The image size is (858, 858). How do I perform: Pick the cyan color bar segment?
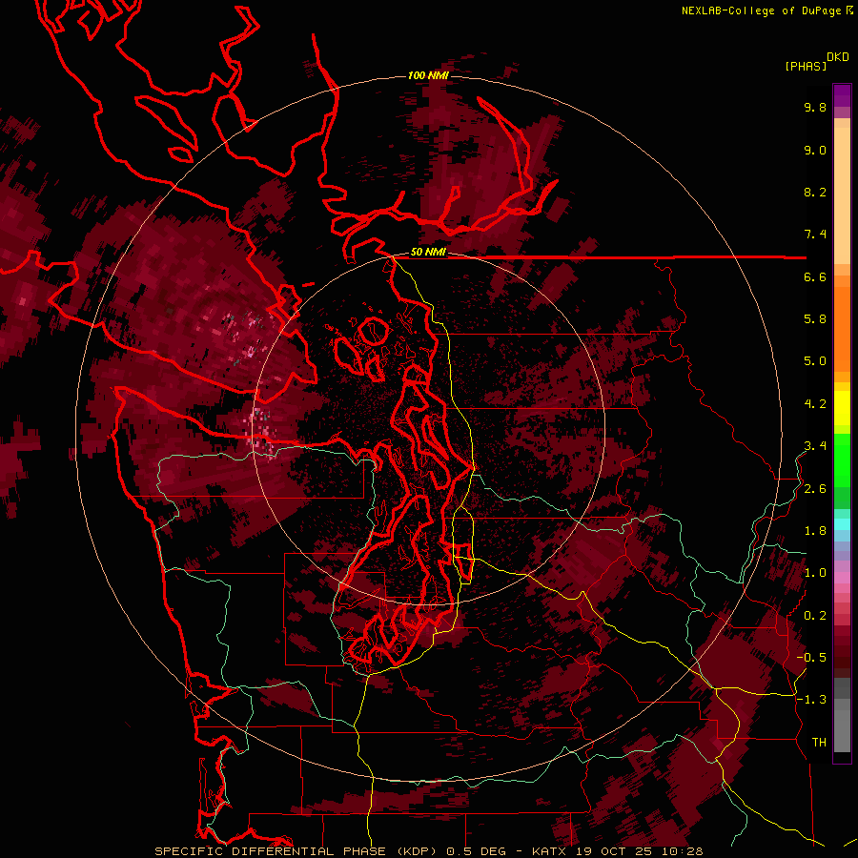[x=842, y=524]
